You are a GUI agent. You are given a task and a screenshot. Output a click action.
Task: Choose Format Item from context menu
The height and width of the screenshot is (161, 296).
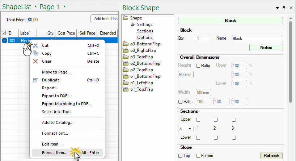pyautogui.click(x=55, y=153)
